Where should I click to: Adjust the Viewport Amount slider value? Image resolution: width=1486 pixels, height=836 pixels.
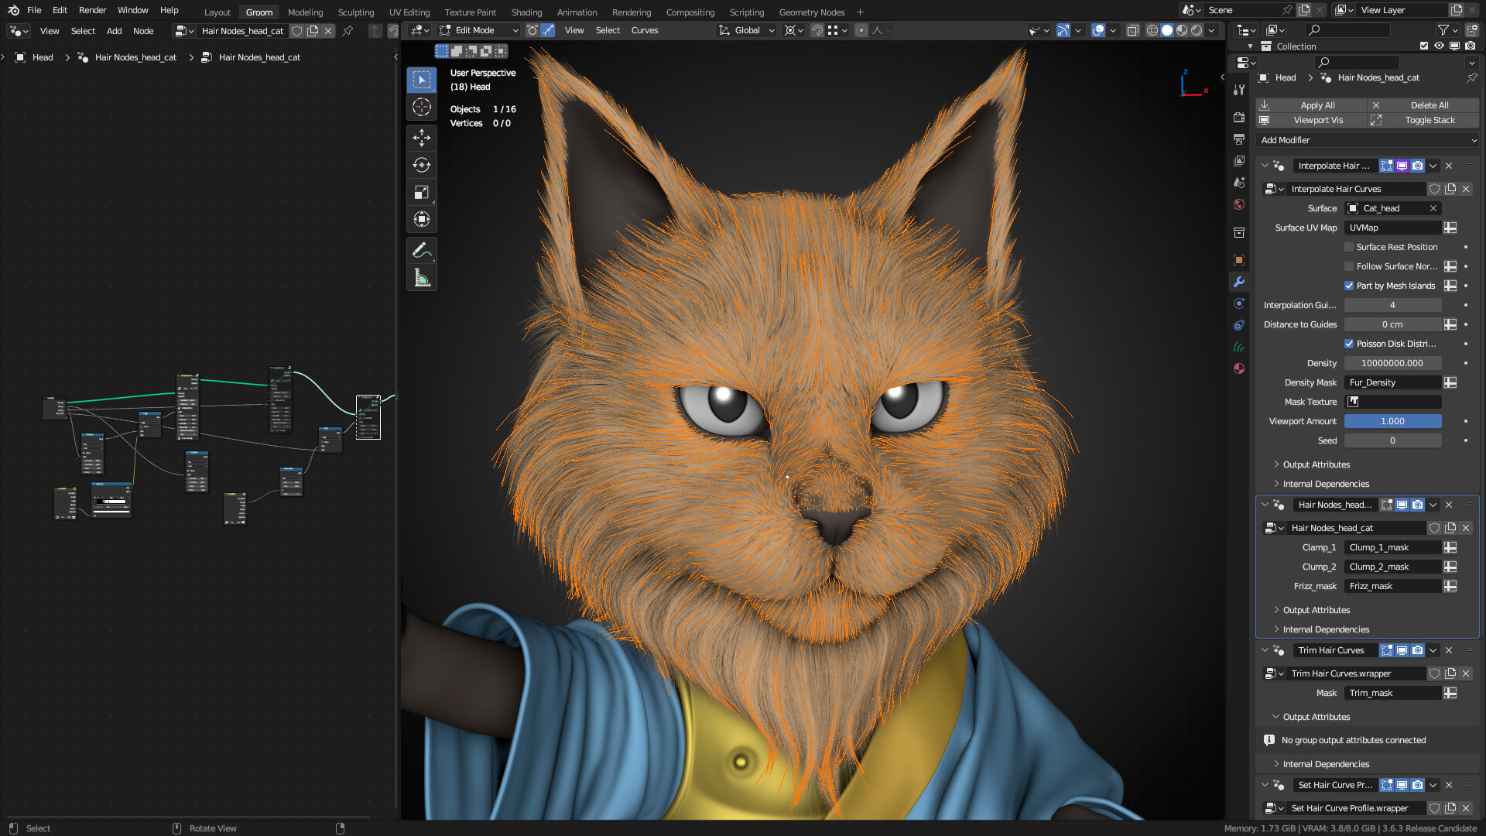[1392, 420]
